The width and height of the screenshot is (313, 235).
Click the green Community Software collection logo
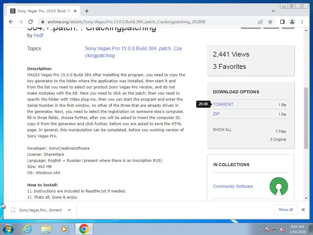point(279,186)
